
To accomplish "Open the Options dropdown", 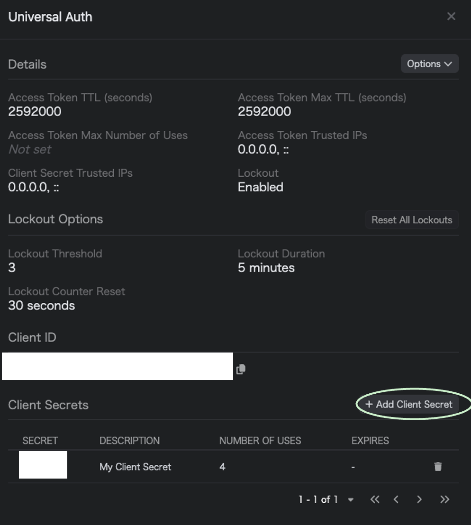I will pyautogui.click(x=429, y=63).
